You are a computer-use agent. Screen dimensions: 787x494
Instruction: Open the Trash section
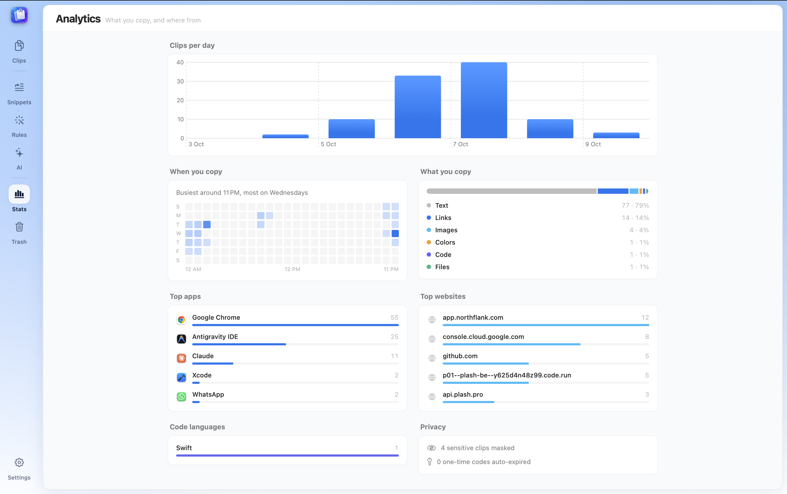[x=19, y=233]
